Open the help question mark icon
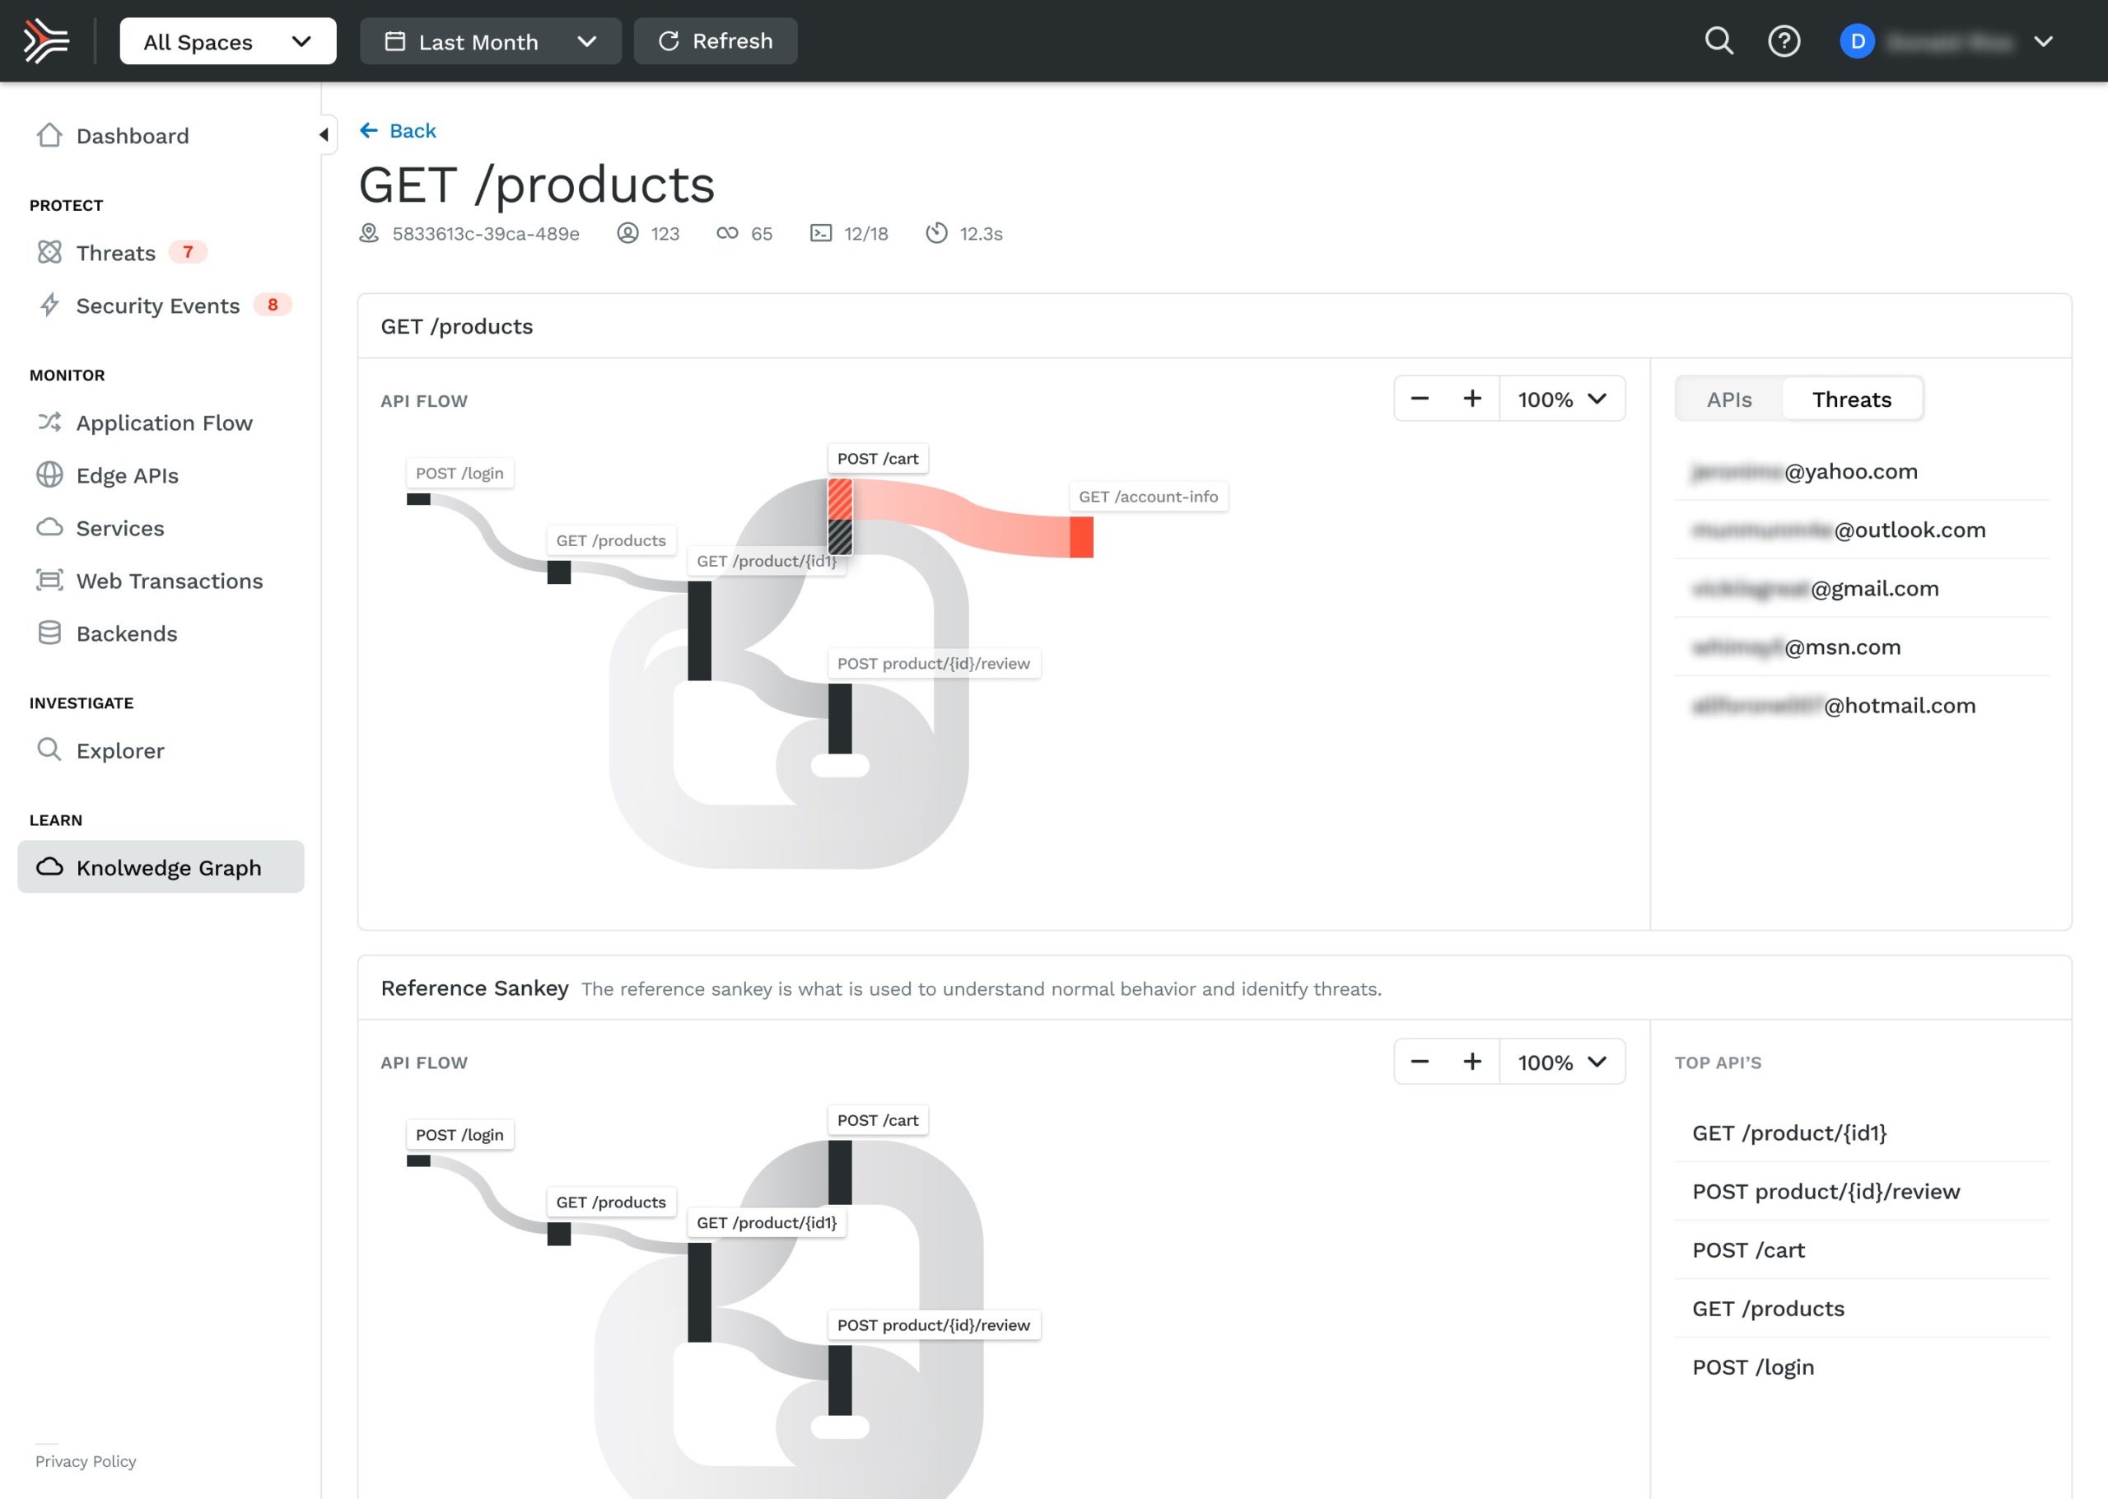 click(1784, 40)
